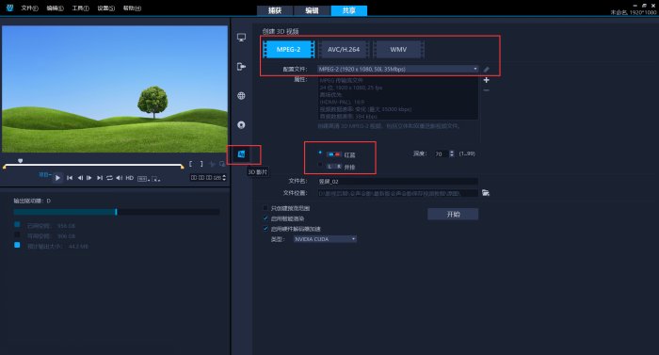The image size is (659, 355).
Task: Browse for file location with folder icon
Action: point(486,193)
